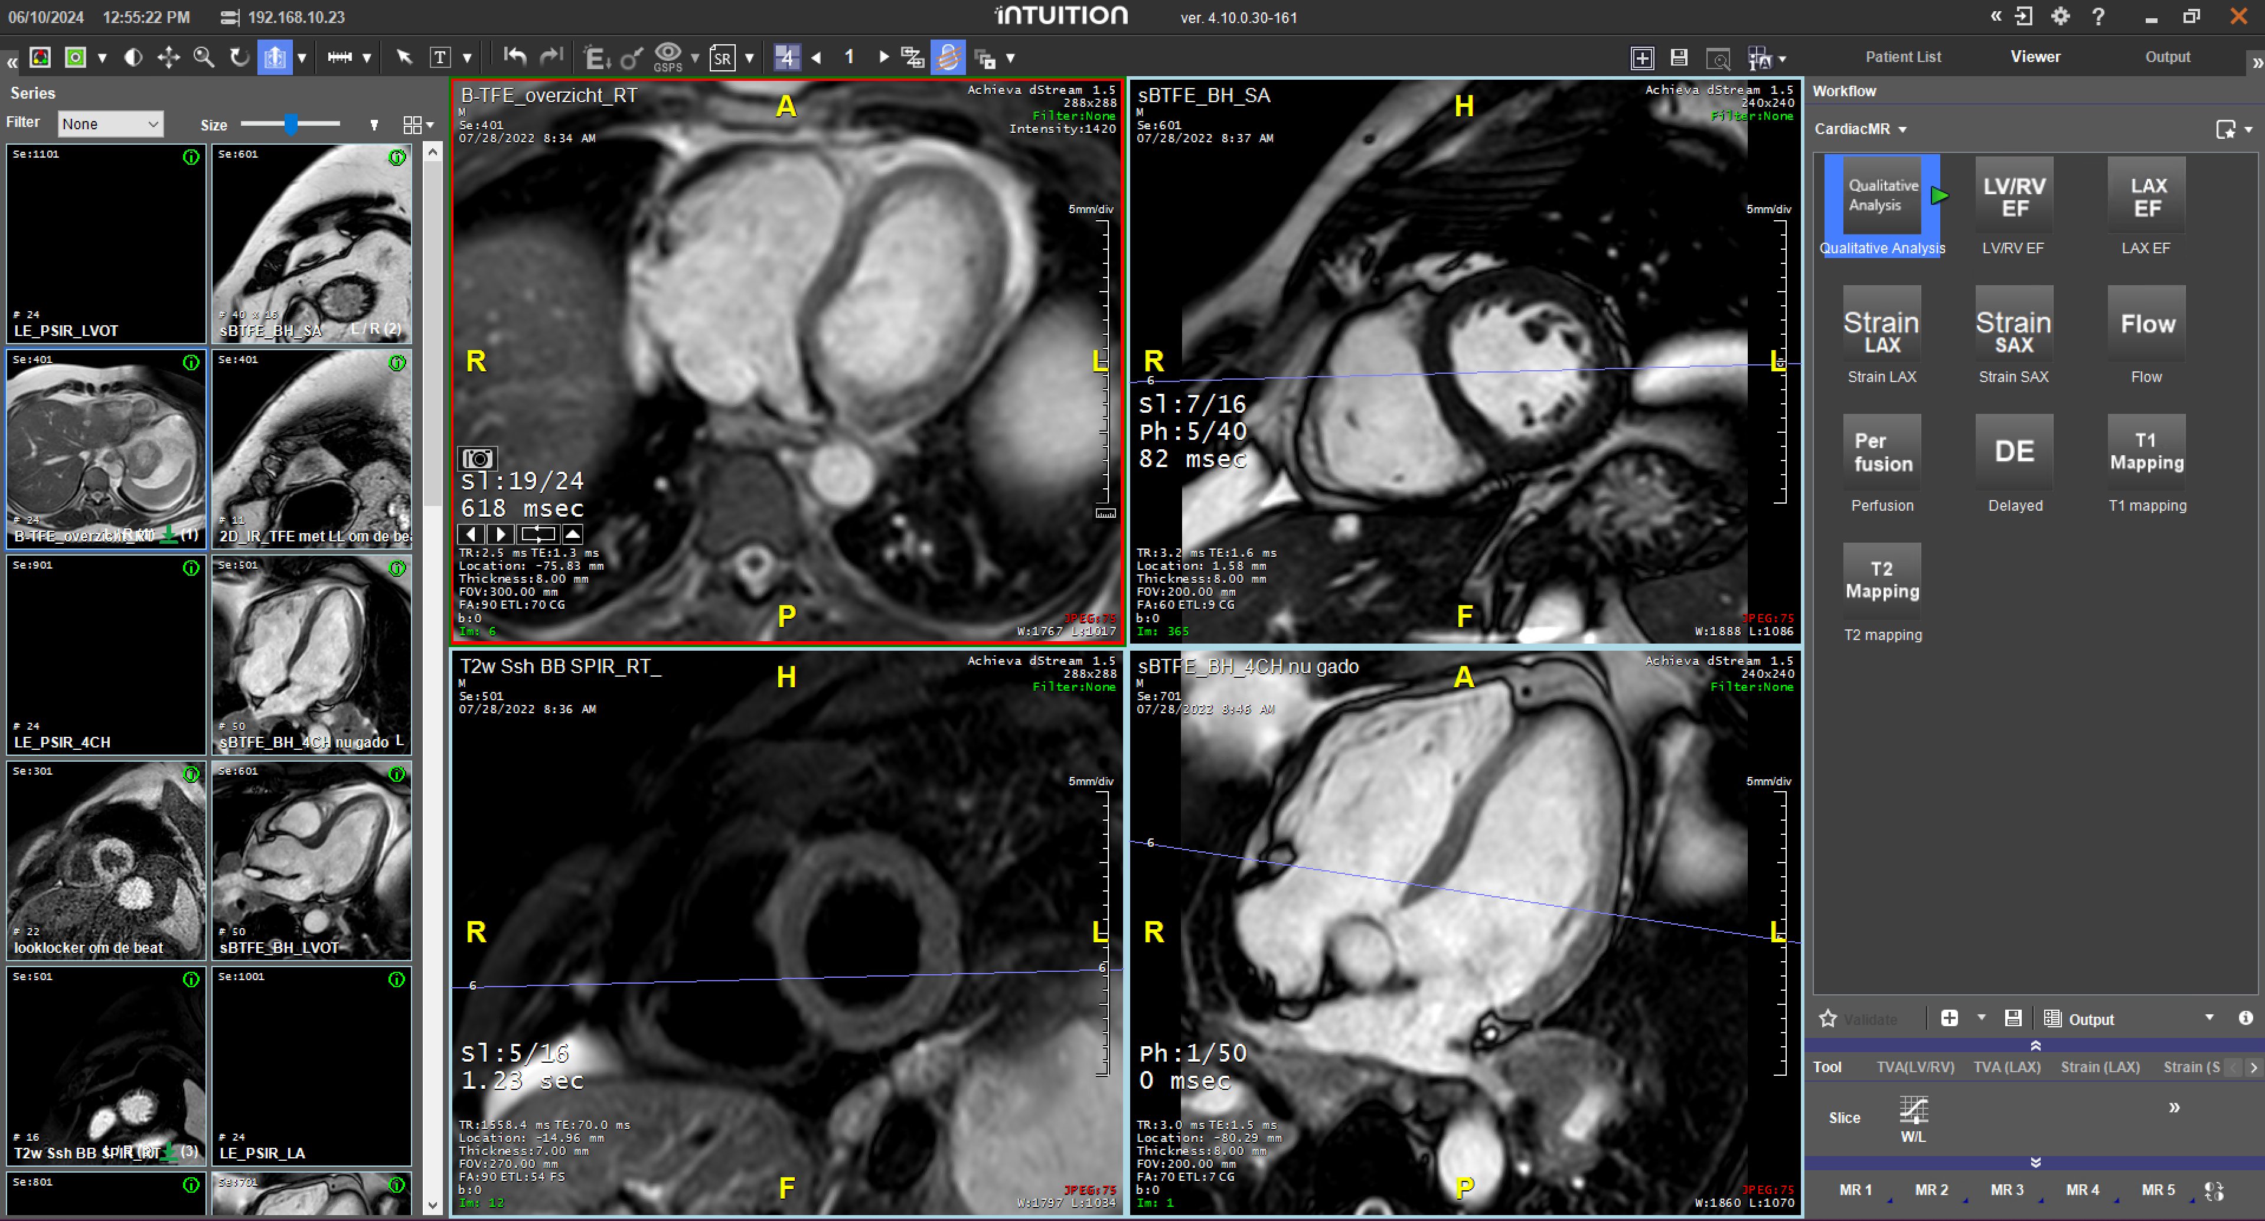2265x1221 pixels.
Task: Expand the CardiacMR workflow dropdown
Action: click(x=1861, y=129)
